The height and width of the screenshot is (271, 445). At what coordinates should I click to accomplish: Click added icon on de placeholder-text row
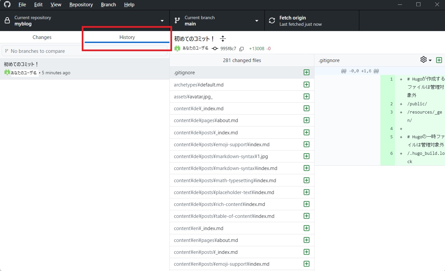click(307, 192)
